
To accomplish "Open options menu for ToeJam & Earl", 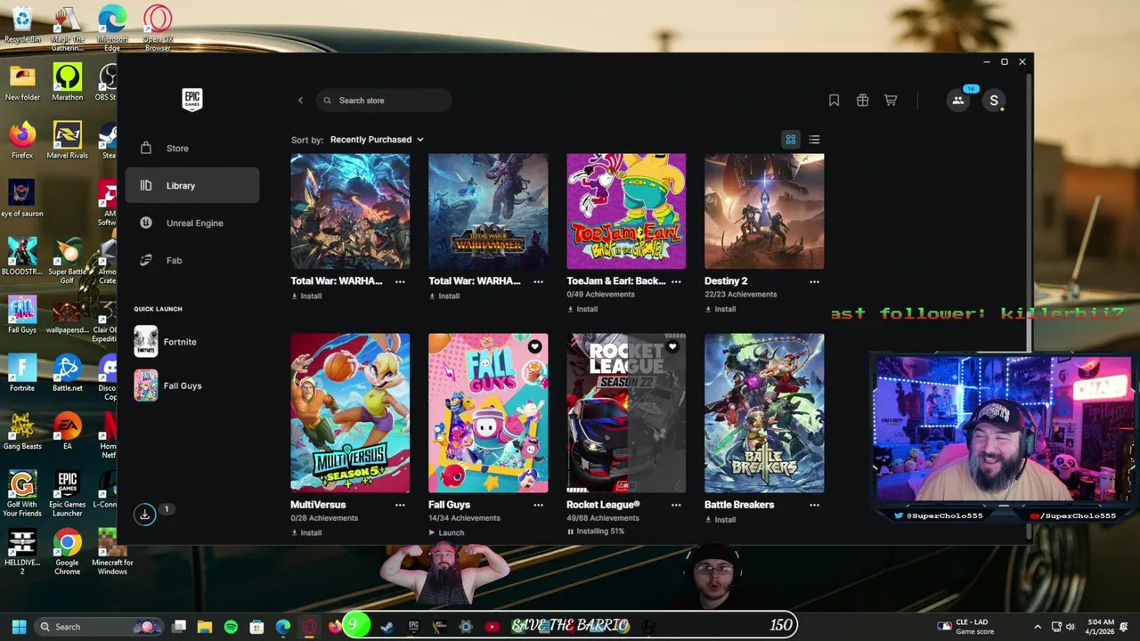I will click(676, 281).
